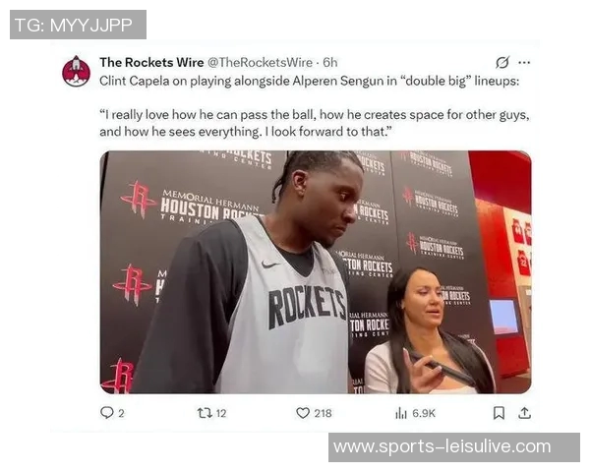590x472 pixels.
Task: Click the www.sports-leisulive.com watermark
Action: (454, 447)
